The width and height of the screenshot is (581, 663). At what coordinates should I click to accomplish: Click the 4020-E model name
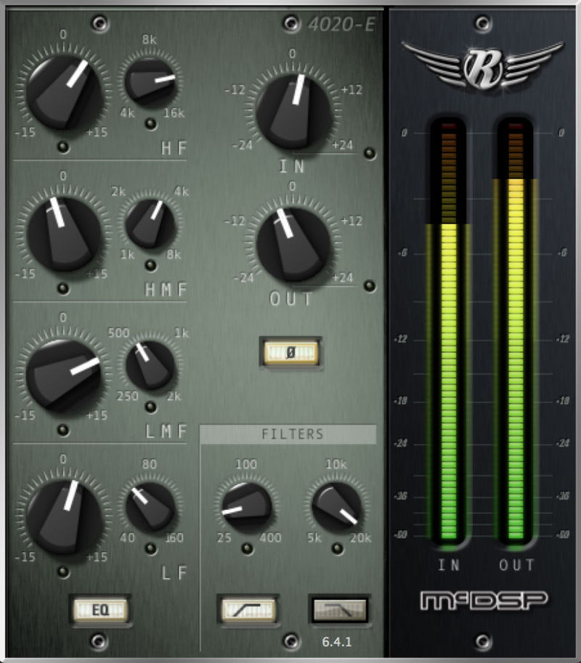point(341,24)
